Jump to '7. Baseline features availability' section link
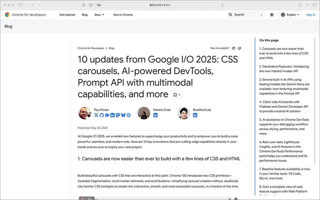The image size is (320, 200). point(284,174)
